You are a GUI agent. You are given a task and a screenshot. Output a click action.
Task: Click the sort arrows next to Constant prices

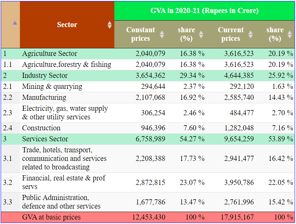(162, 34)
